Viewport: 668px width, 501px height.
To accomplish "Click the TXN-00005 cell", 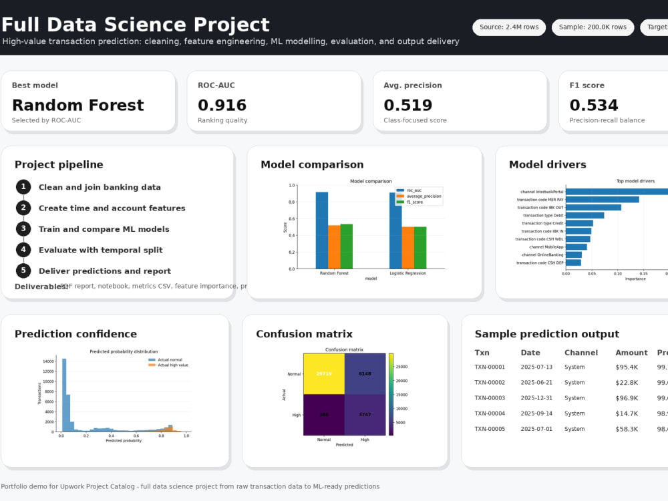I will click(490, 429).
